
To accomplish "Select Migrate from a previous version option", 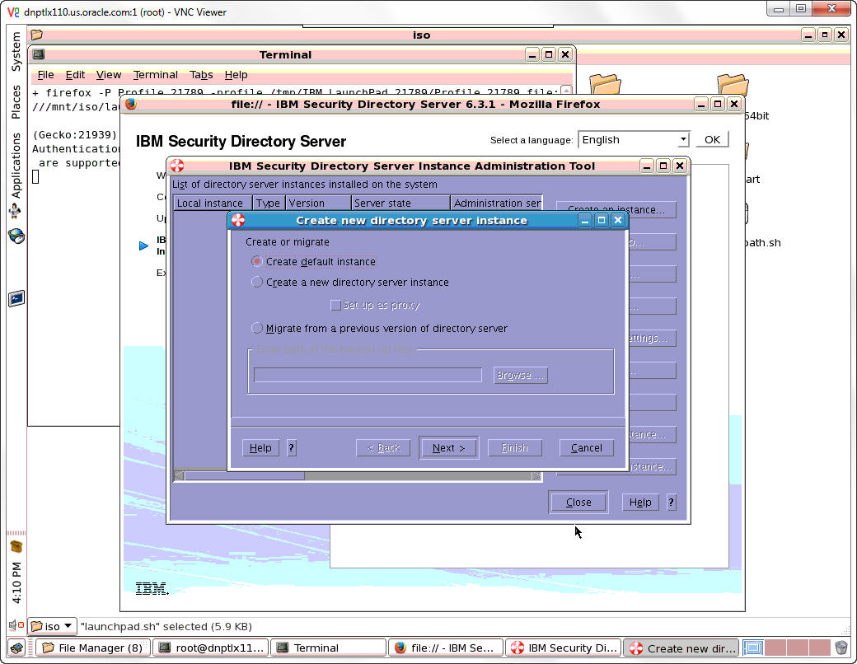I will pos(257,328).
